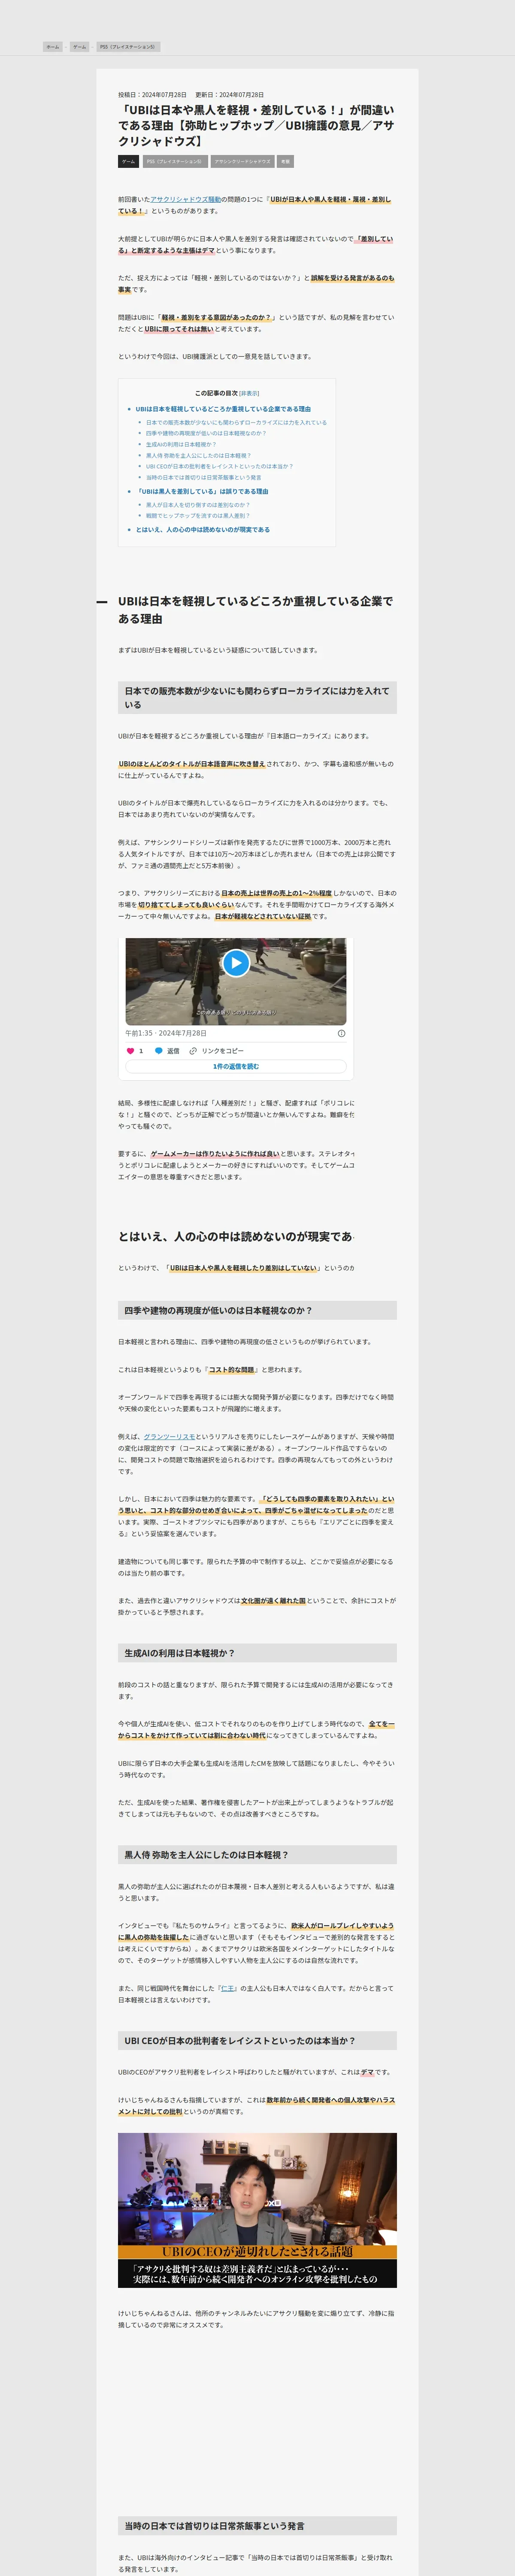Click the 返信 speech bubble icon

[158, 1051]
